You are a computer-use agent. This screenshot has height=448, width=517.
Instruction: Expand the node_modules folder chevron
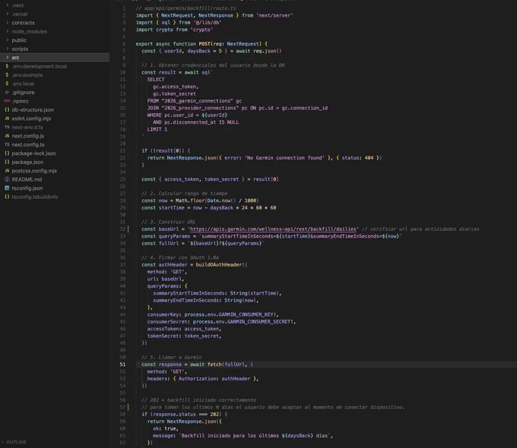coord(7,31)
